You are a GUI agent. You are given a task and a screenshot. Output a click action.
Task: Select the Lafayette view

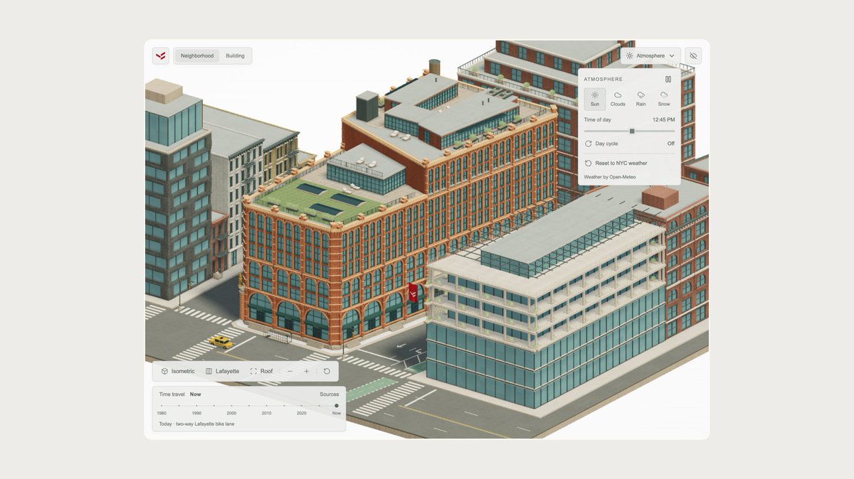tap(223, 371)
